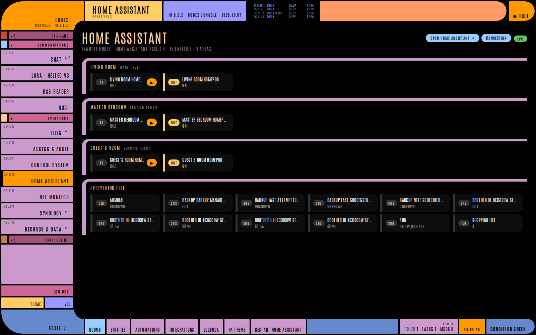This screenshot has width=536, height=335.
Task: Expand the Synology submenu arrow
Action: [x=68, y=212]
